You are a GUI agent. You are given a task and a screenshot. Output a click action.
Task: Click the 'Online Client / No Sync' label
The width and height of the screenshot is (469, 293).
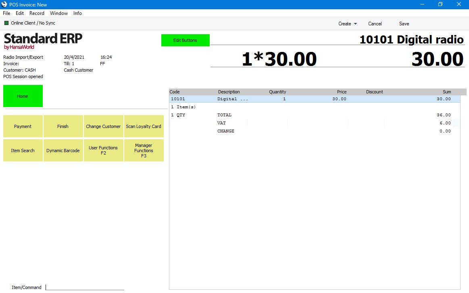pos(33,23)
